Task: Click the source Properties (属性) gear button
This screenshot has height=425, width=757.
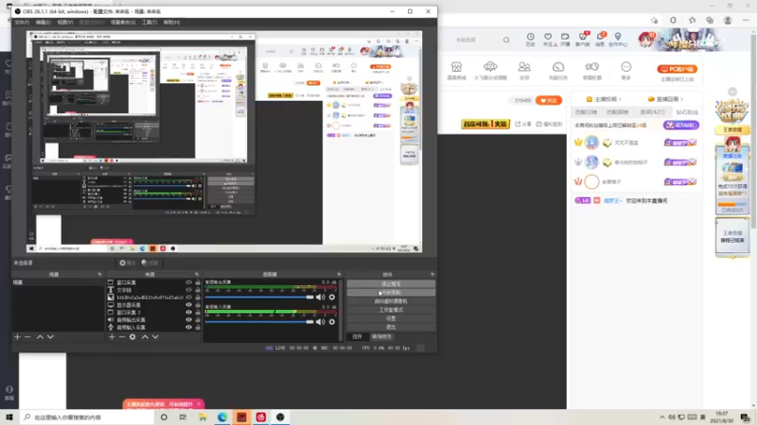Action: coord(128,263)
